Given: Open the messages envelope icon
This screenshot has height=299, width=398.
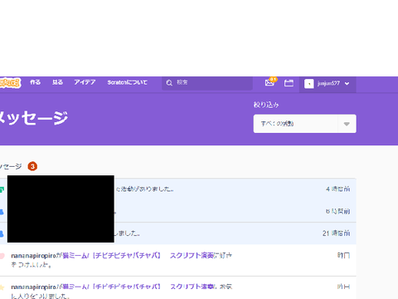Looking at the screenshot, I should (269, 82).
